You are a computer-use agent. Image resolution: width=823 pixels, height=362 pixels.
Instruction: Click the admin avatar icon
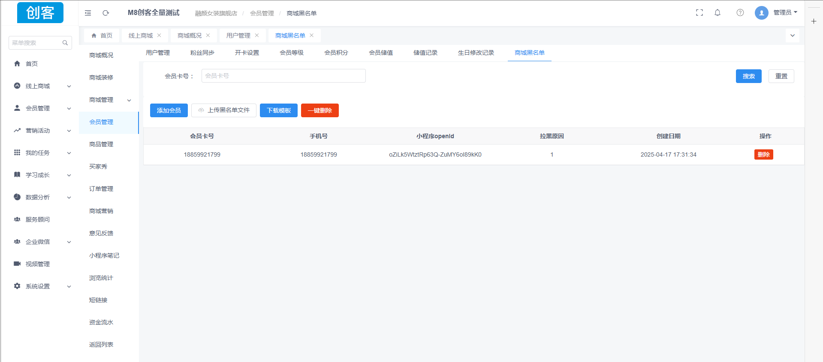[762, 13]
